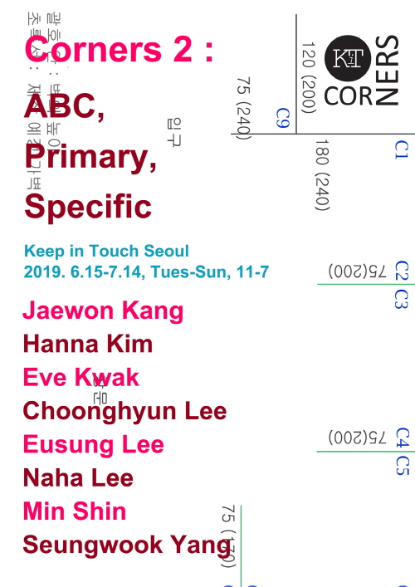This screenshot has height=587, width=415.
Task: Click the KiT circular logo
Action: pos(348,58)
